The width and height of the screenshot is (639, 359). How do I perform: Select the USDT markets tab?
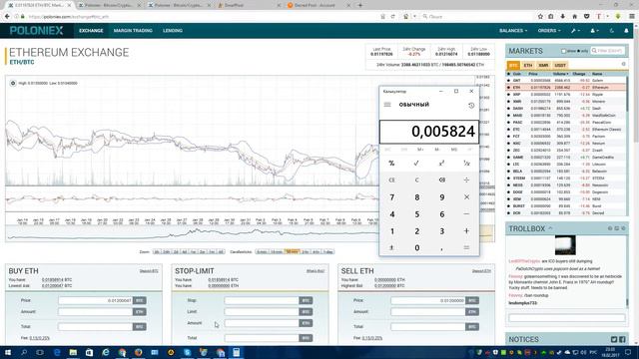(560, 65)
